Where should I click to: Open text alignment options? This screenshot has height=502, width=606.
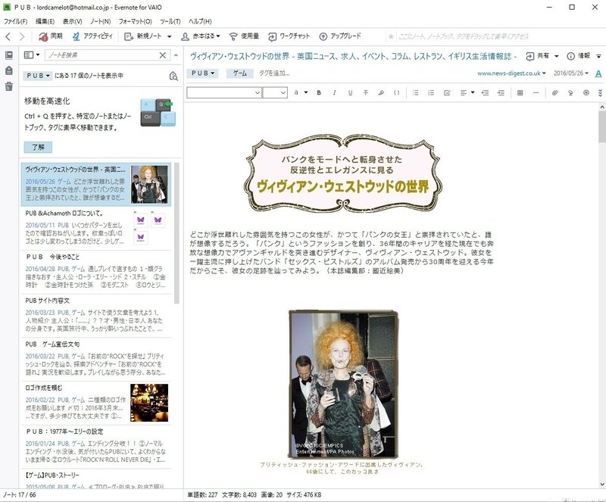pos(467,92)
